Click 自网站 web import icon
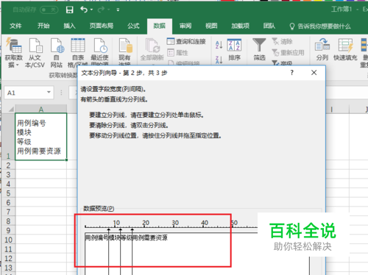The height and width of the screenshot is (275, 368). 57,52
